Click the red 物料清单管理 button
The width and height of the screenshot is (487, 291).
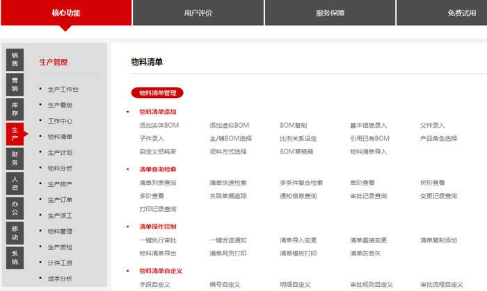coord(157,92)
